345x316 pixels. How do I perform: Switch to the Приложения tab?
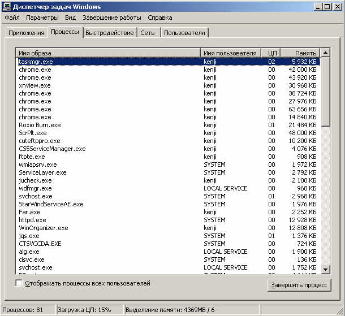point(27,33)
